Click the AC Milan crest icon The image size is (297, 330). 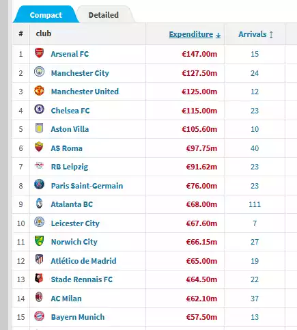(x=39, y=297)
